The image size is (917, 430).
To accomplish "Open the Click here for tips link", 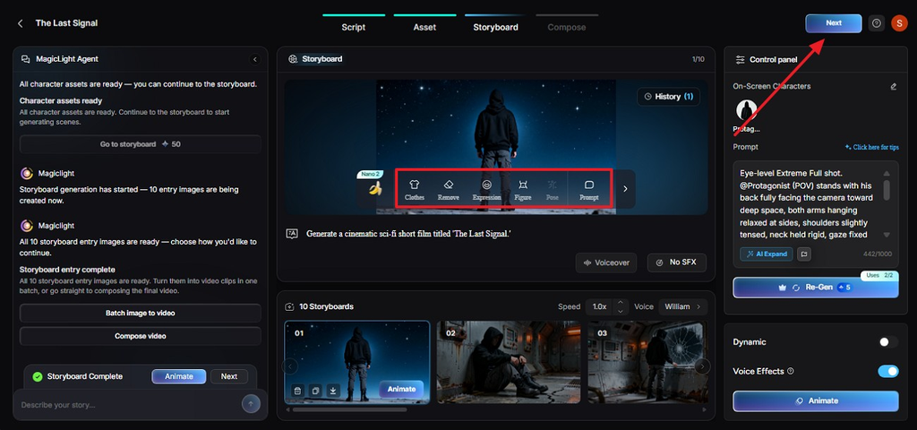I will (872, 148).
